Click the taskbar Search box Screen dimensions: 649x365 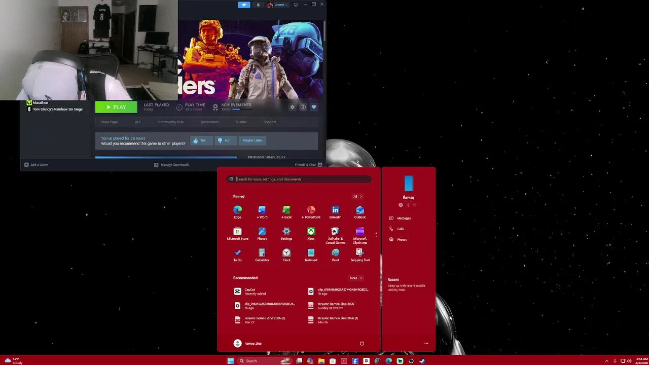click(x=265, y=361)
